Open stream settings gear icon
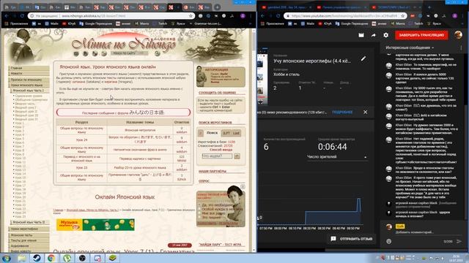The width and height of the screenshot is (469, 263). [386, 35]
